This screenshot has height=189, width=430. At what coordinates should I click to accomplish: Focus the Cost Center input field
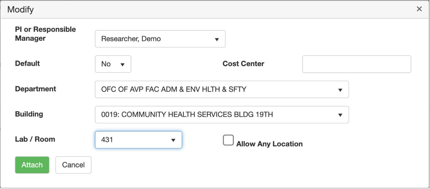coord(356,64)
